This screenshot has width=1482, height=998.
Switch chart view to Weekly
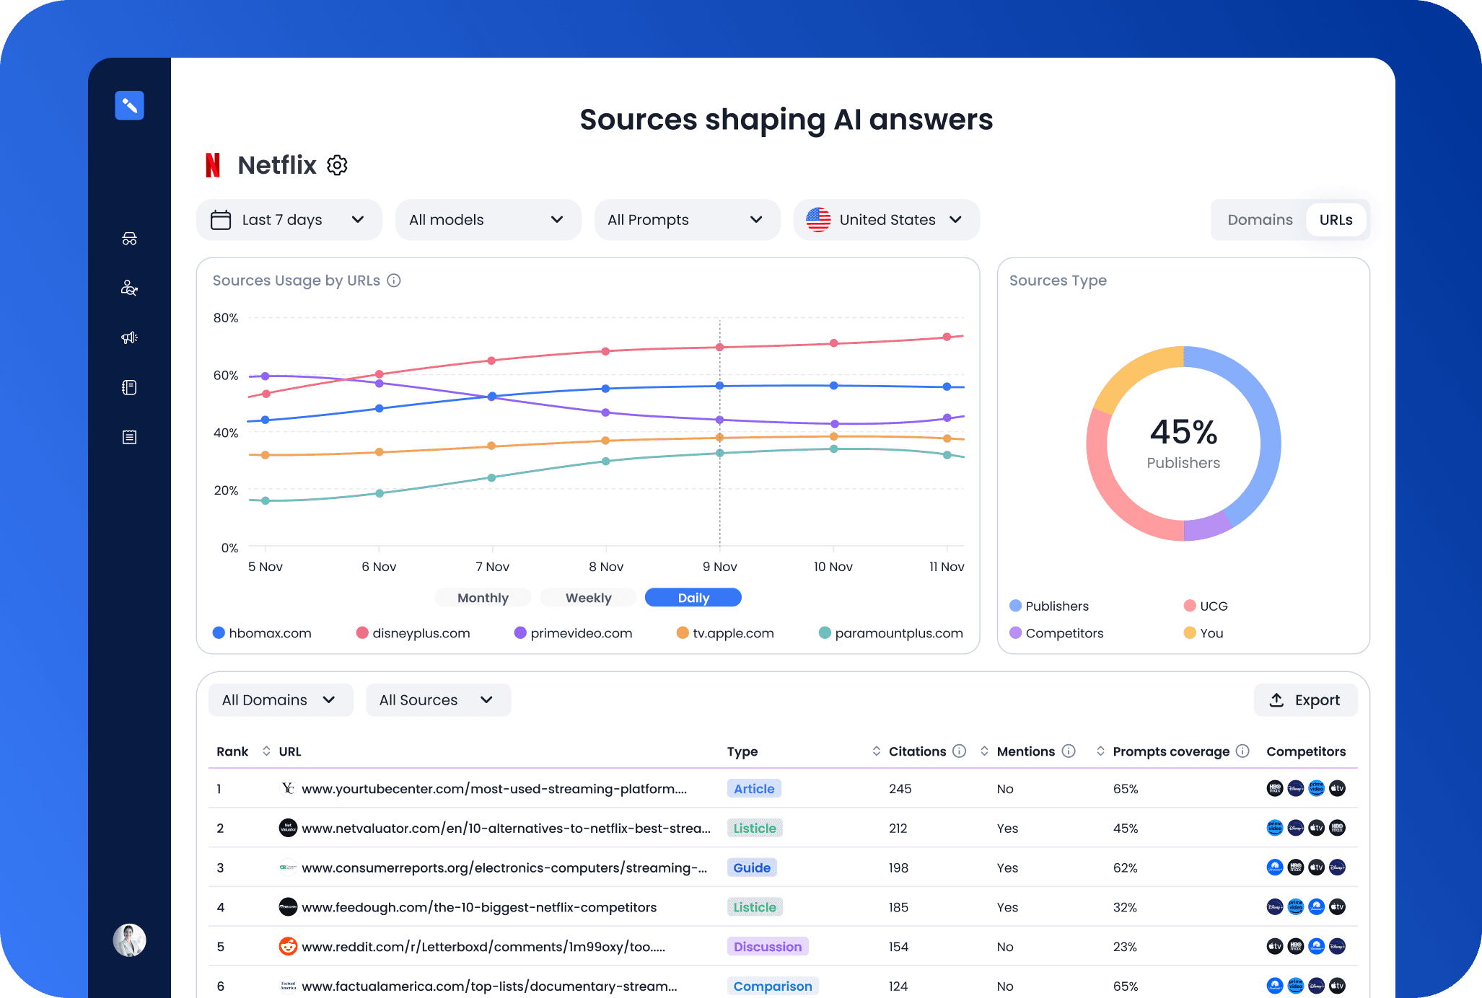(587, 597)
